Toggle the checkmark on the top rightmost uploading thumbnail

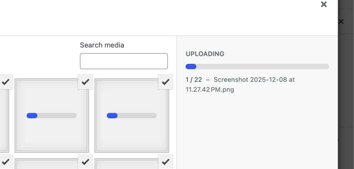click(x=166, y=82)
